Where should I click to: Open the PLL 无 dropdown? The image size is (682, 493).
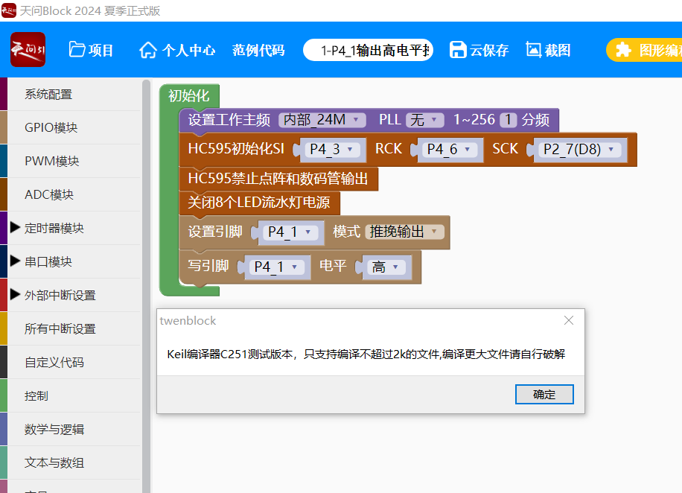424,120
